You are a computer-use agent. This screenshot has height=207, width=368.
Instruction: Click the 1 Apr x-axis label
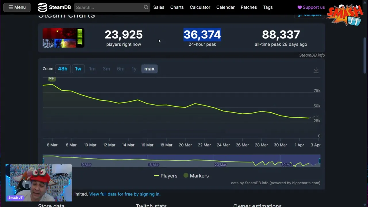pos(299,145)
